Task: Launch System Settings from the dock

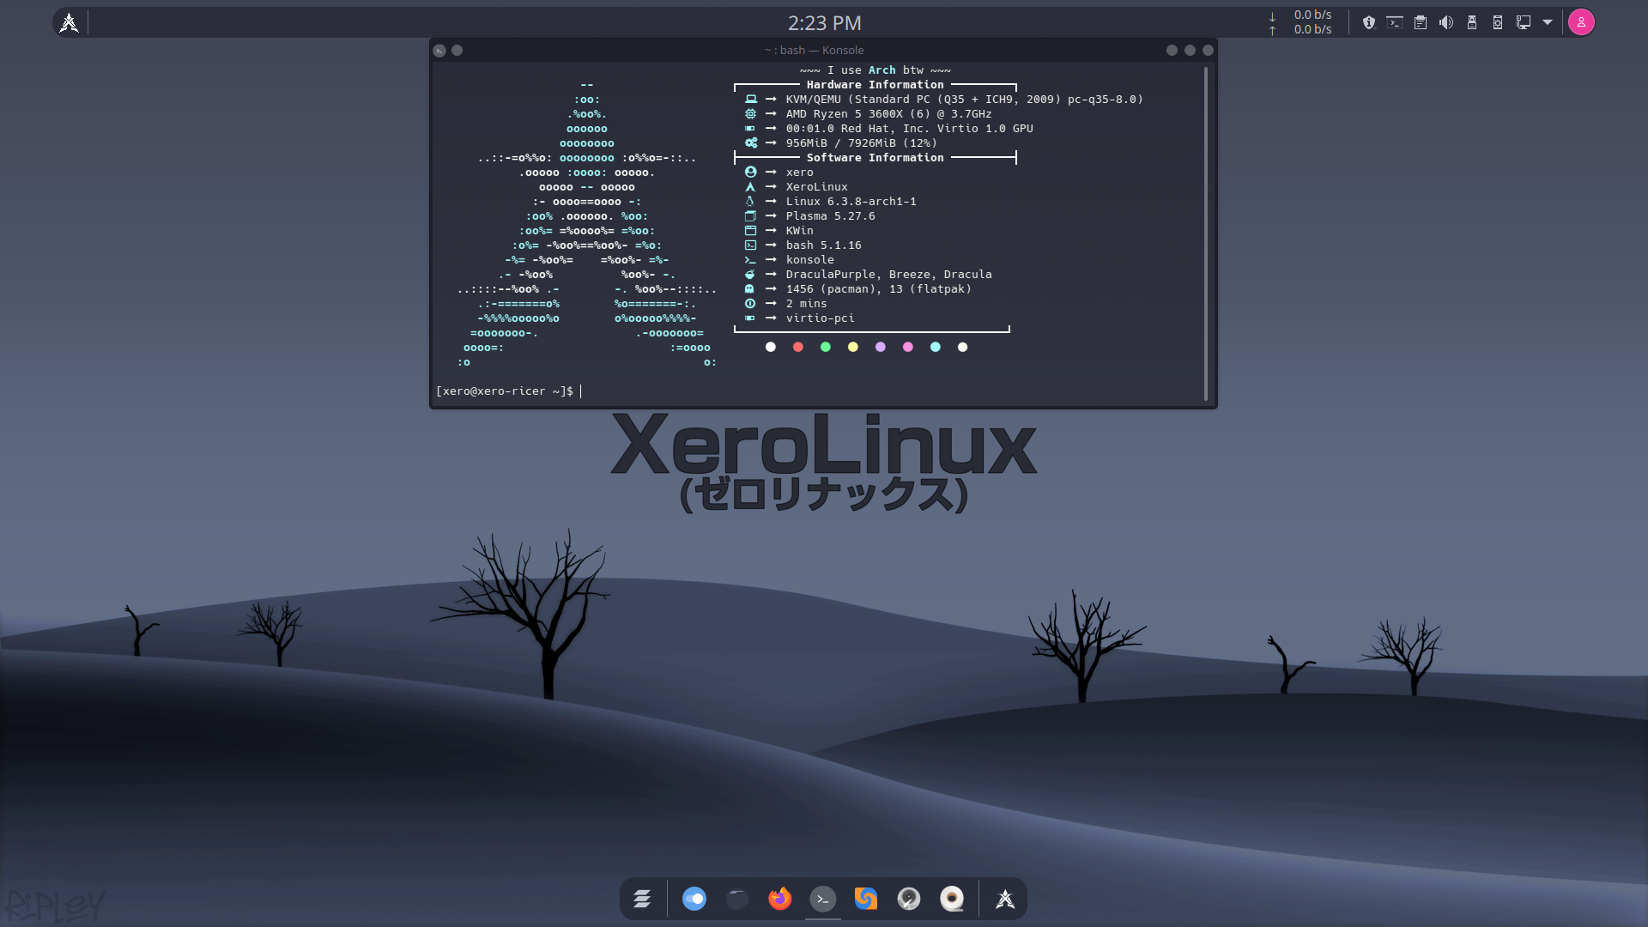Action: click(694, 899)
